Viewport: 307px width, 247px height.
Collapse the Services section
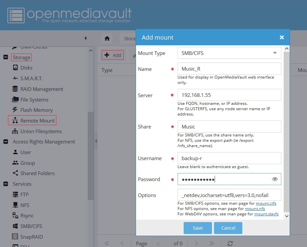pyautogui.click(x=6, y=184)
